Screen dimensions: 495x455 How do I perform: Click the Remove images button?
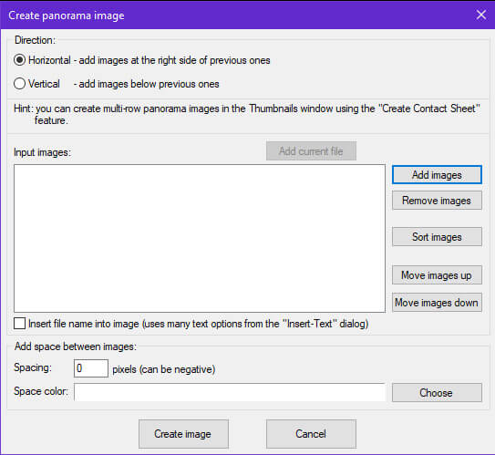click(437, 201)
